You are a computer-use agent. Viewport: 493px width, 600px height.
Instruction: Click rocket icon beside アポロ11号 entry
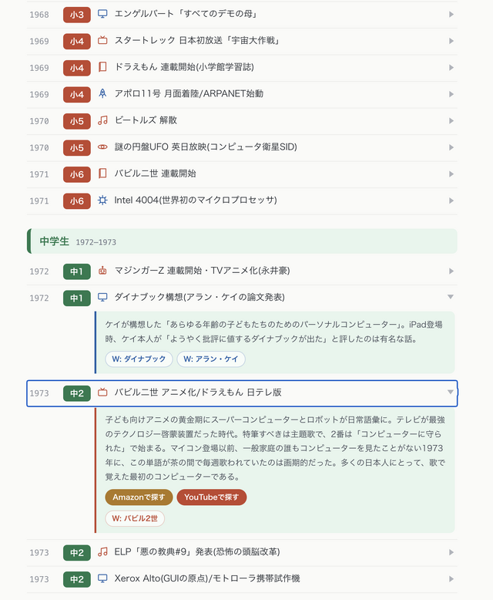102,94
